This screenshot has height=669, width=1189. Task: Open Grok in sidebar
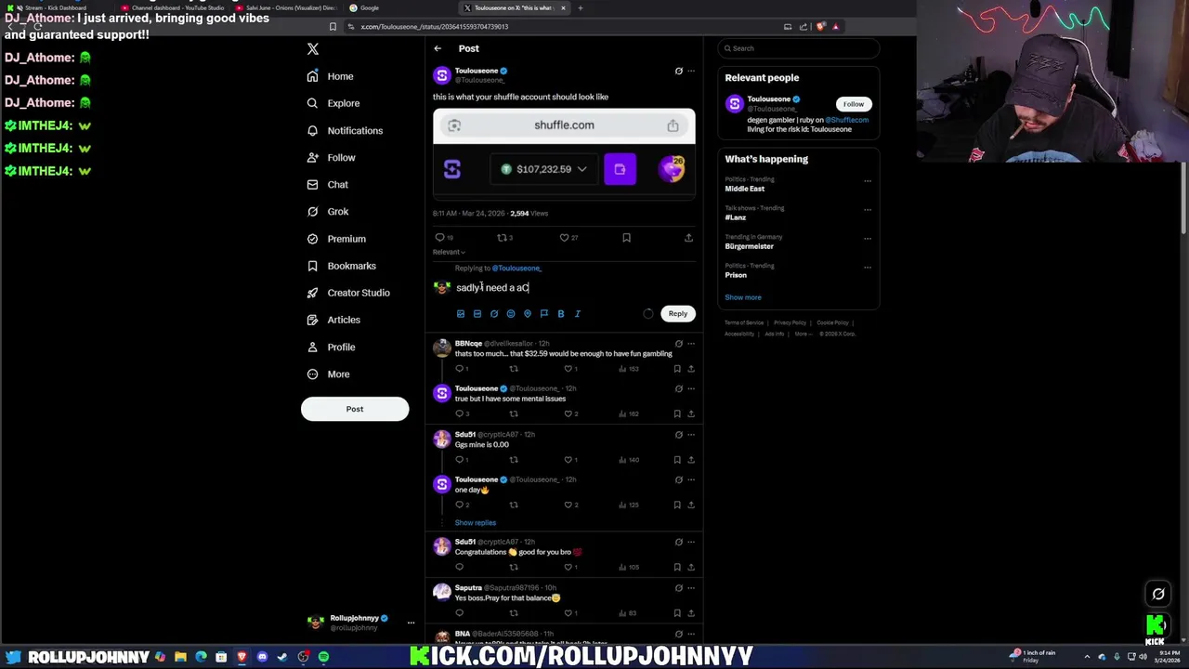327,211
